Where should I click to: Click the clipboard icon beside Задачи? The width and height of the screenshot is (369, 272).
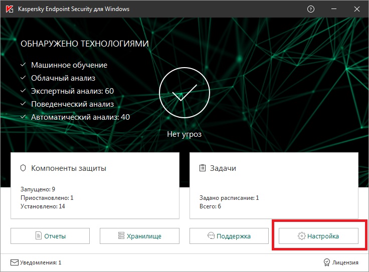click(203, 168)
